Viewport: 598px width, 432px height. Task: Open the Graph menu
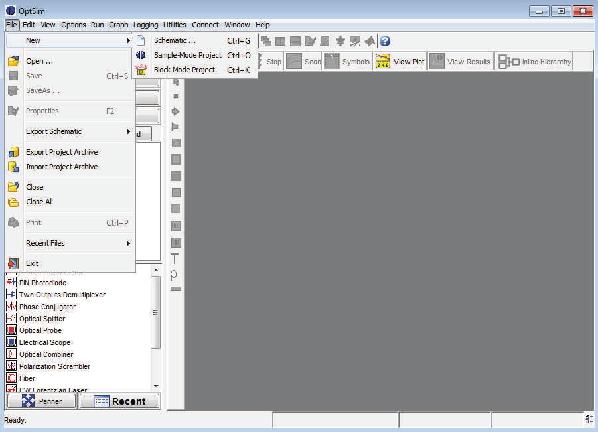tap(119, 25)
